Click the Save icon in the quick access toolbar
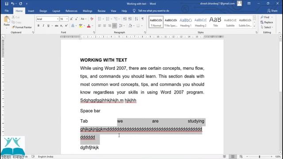 point(7,4)
